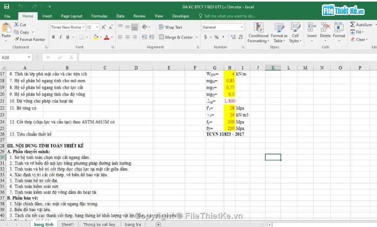Image resolution: width=377 pixels, height=227 pixels.
Task: Click cell containing TCVN 11823 - 2017
Action: [x=225, y=134]
